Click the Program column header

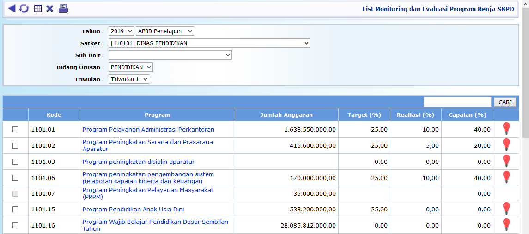tap(158, 115)
